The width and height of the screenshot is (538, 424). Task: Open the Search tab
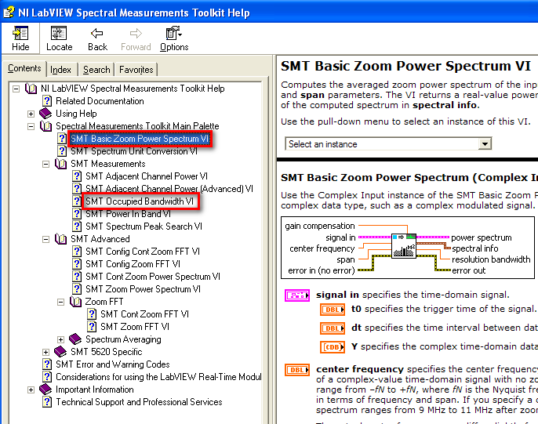96,70
